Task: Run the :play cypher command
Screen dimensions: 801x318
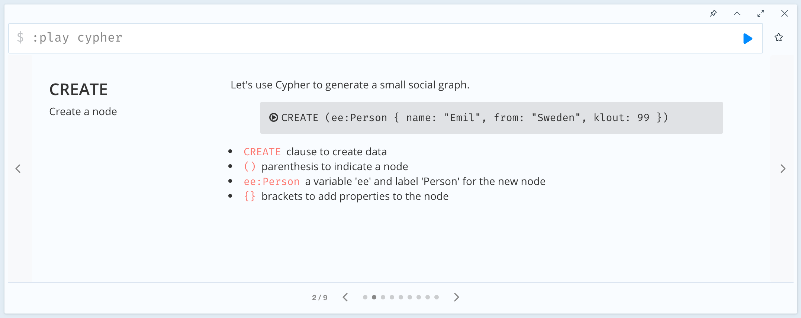Action: click(x=748, y=38)
